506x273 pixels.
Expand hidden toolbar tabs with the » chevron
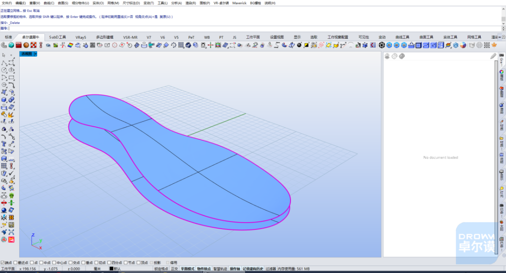pos(499,37)
